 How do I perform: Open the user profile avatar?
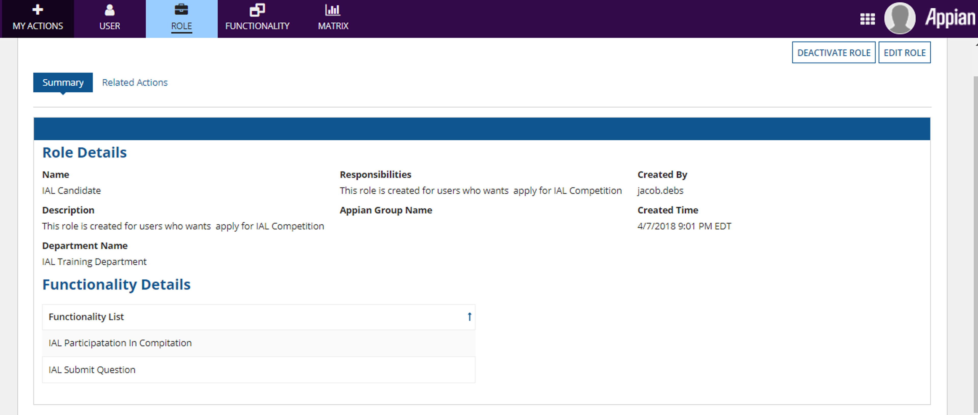point(899,18)
